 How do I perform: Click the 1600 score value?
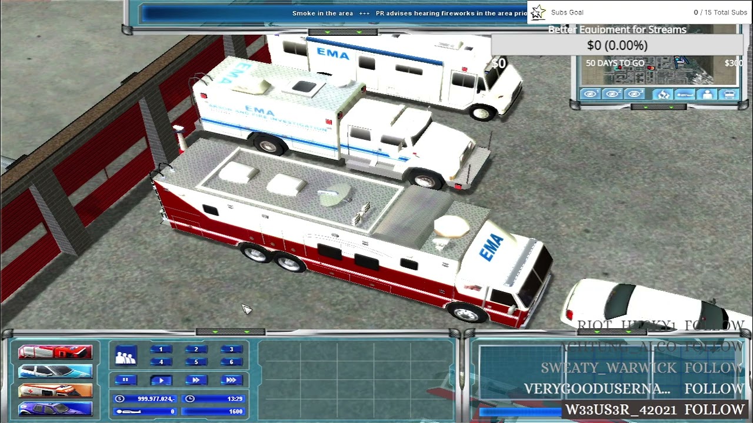tap(235, 411)
